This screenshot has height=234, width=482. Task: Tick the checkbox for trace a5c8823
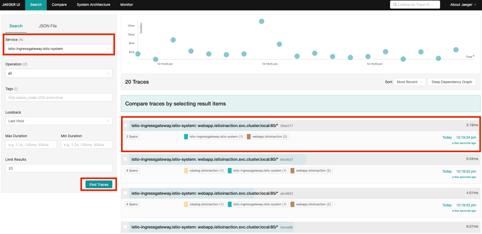click(x=125, y=193)
